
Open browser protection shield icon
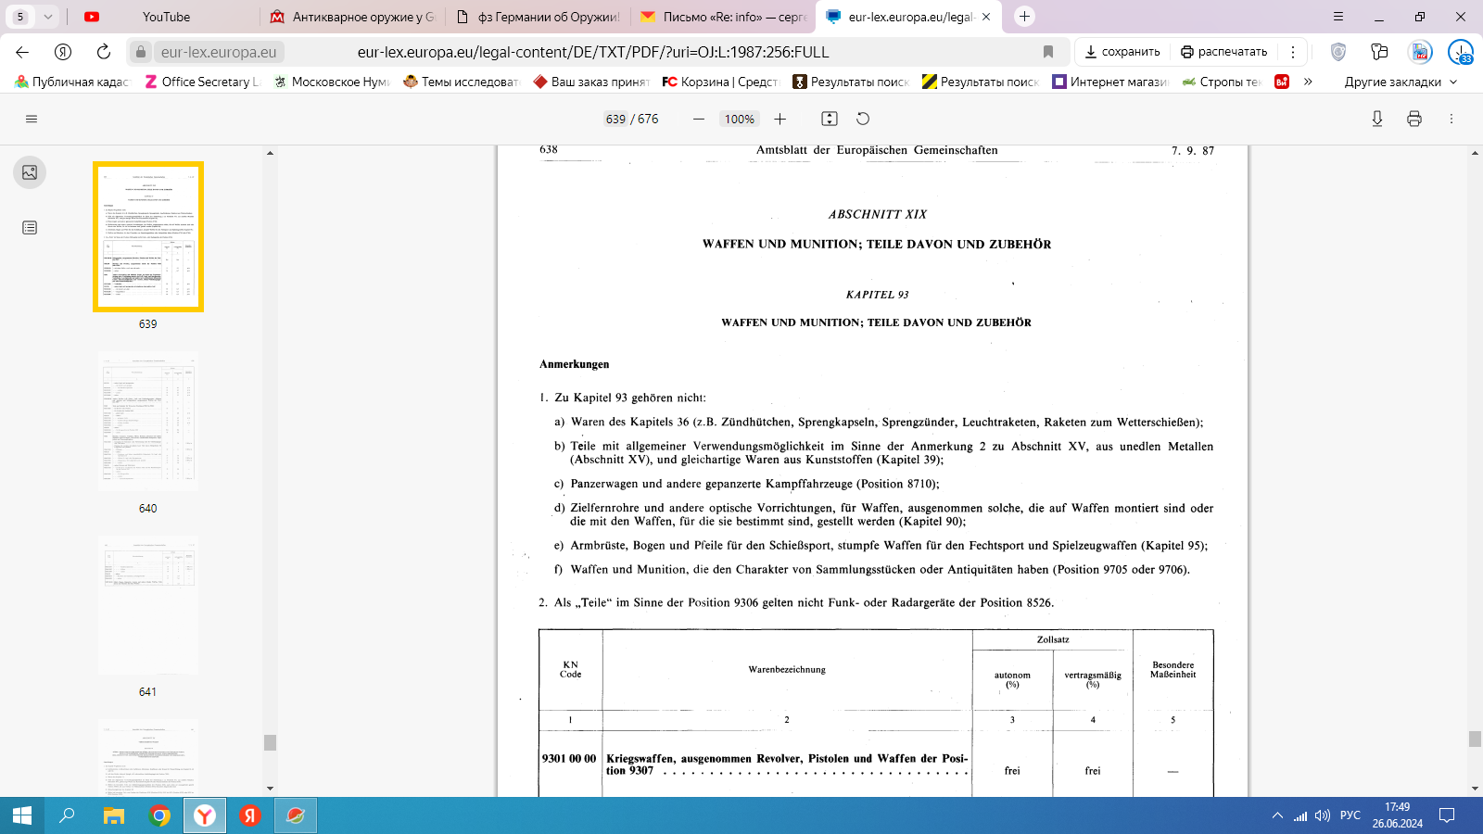pyautogui.click(x=1338, y=52)
